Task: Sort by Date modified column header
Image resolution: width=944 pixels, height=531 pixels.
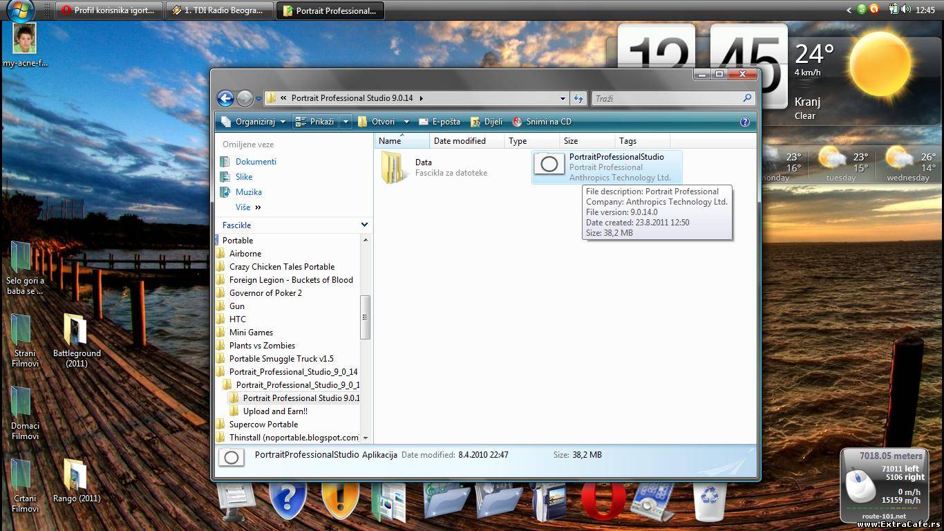Action: pos(466,141)
